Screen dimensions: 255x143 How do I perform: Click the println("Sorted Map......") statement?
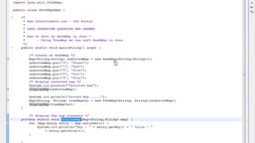[68, 97]
